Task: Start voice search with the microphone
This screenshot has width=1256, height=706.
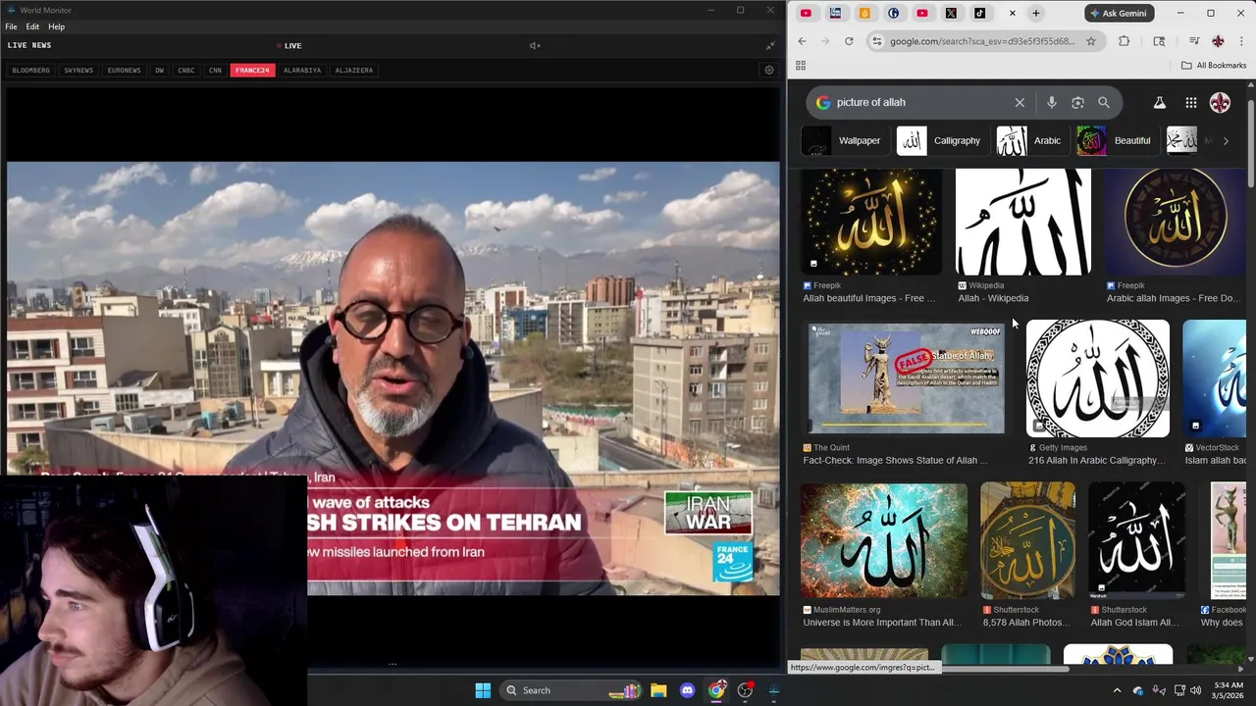Action: [1051, 102]
